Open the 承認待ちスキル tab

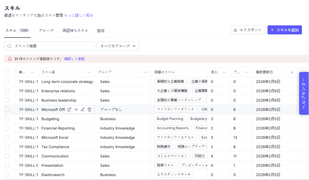pyautogui.click(x=75, y=30)
